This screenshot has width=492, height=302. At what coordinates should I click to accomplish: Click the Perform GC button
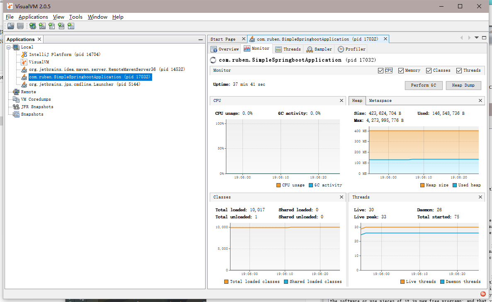point(423,85)
